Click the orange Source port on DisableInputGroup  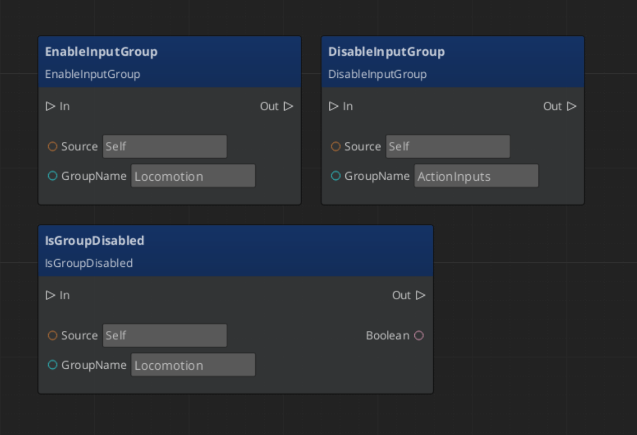[x=336, y=146]
